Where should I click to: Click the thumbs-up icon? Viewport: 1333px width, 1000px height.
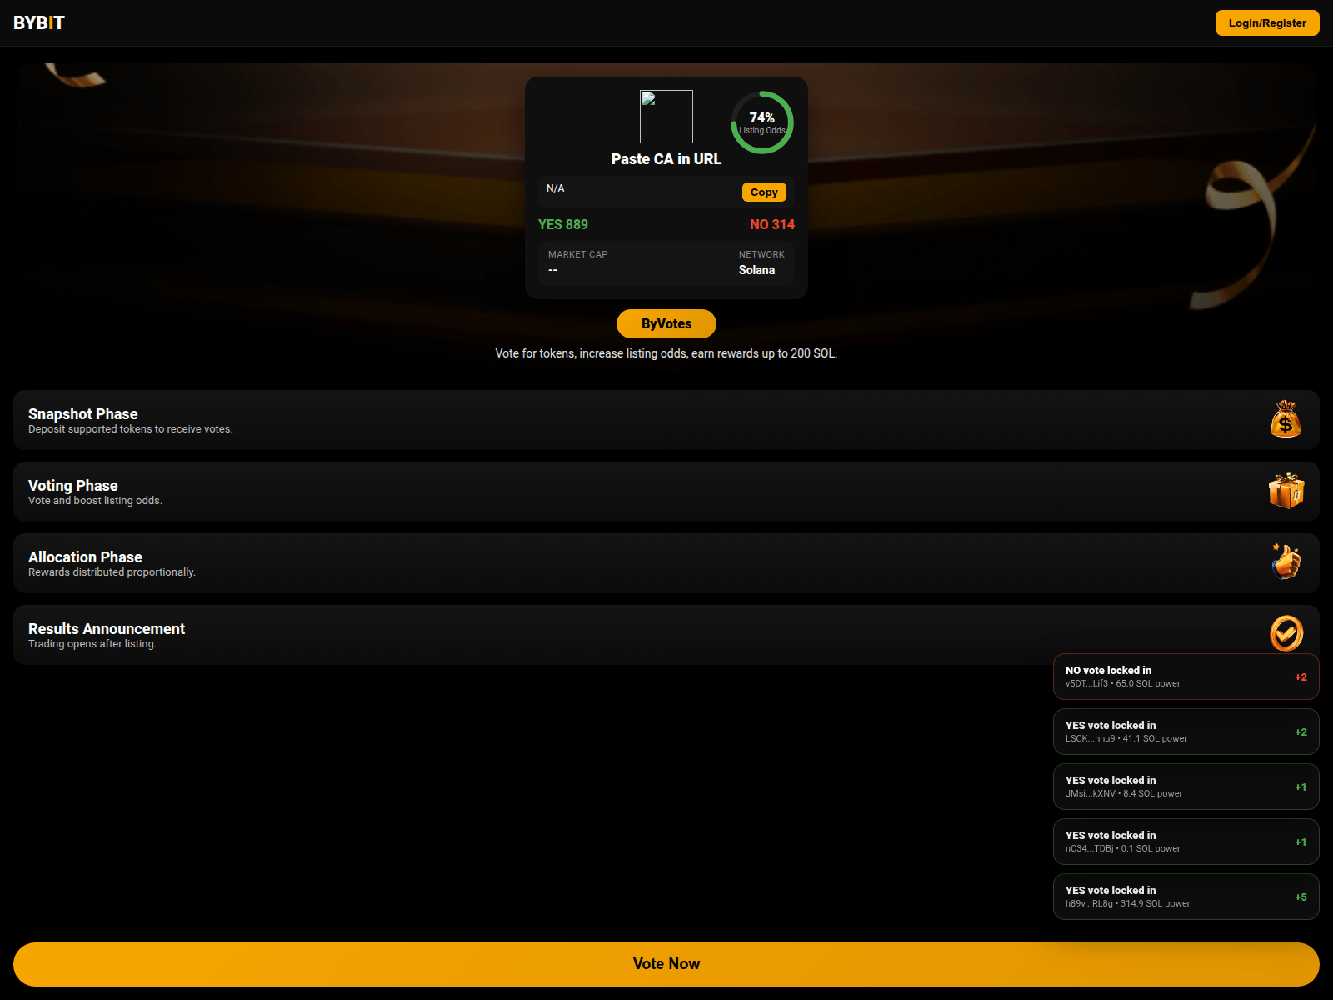click(x=1286, y=562)
